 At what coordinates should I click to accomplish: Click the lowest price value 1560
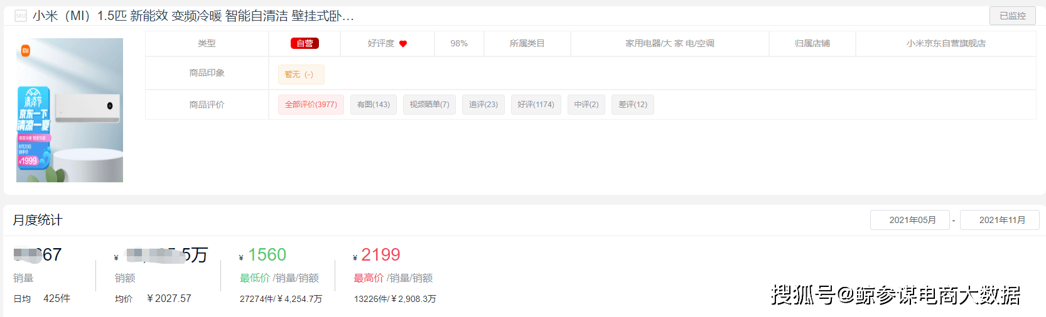(267, 254)
